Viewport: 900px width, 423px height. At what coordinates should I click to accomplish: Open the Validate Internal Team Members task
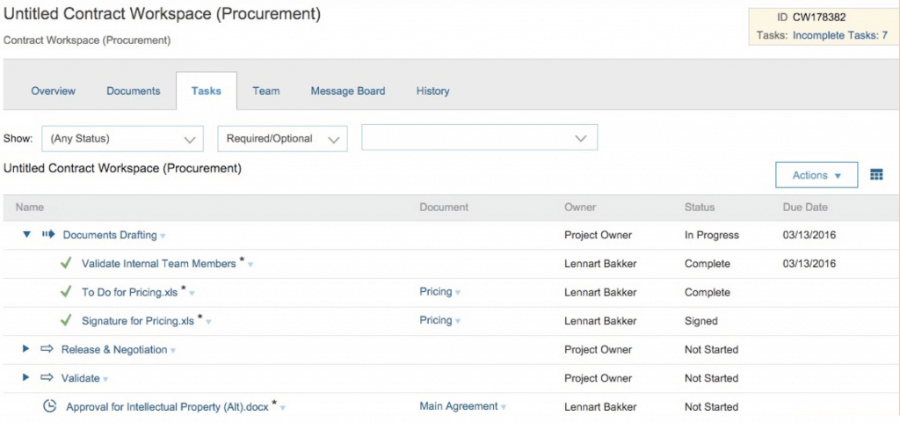pyautogui.click(x=159, y=264)
